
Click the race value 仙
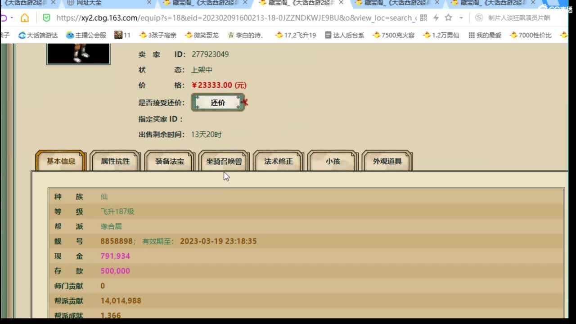point(104,197)
